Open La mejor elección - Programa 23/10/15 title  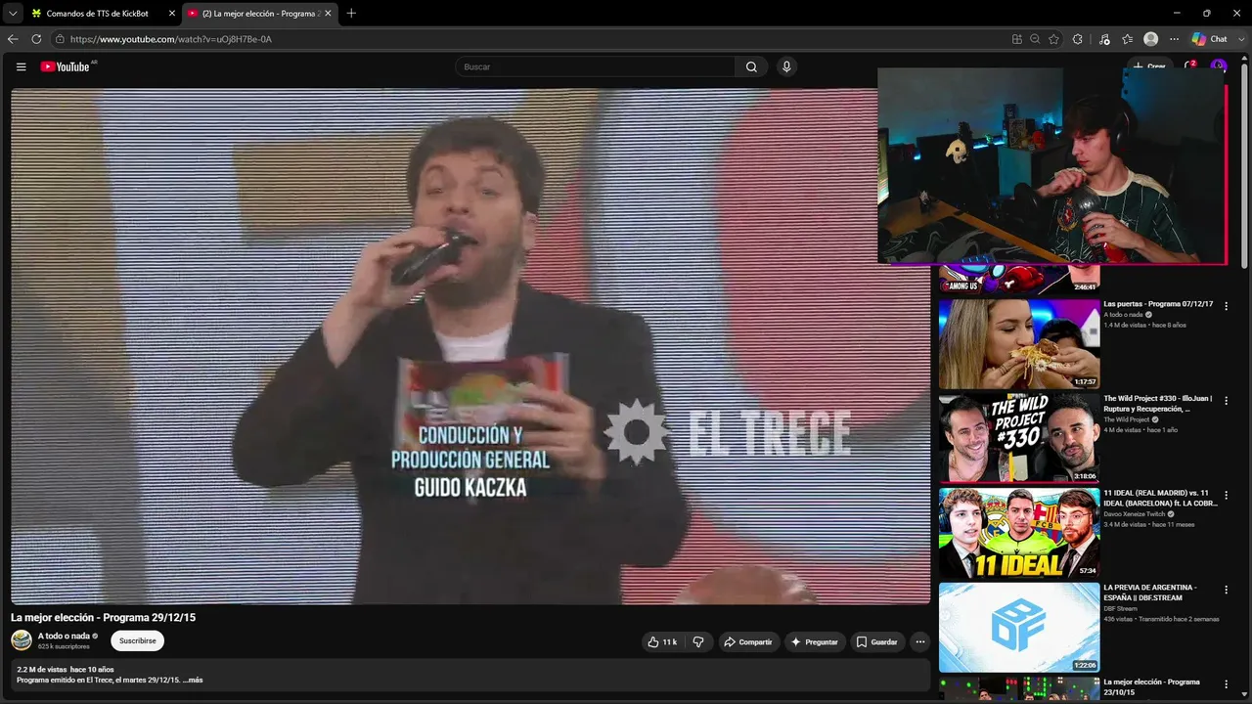click(x=1152, y=686)
